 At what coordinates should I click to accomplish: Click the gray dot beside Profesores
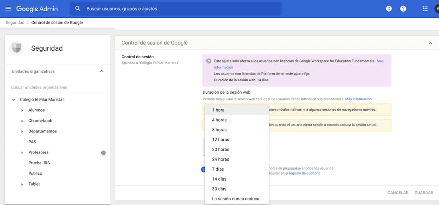tap(103, 153)
